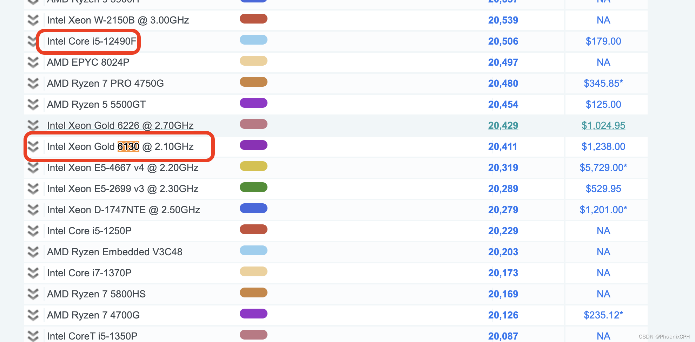Expand the AMD Ryzen 7 PRO 4750G chevron

(33, 84)
